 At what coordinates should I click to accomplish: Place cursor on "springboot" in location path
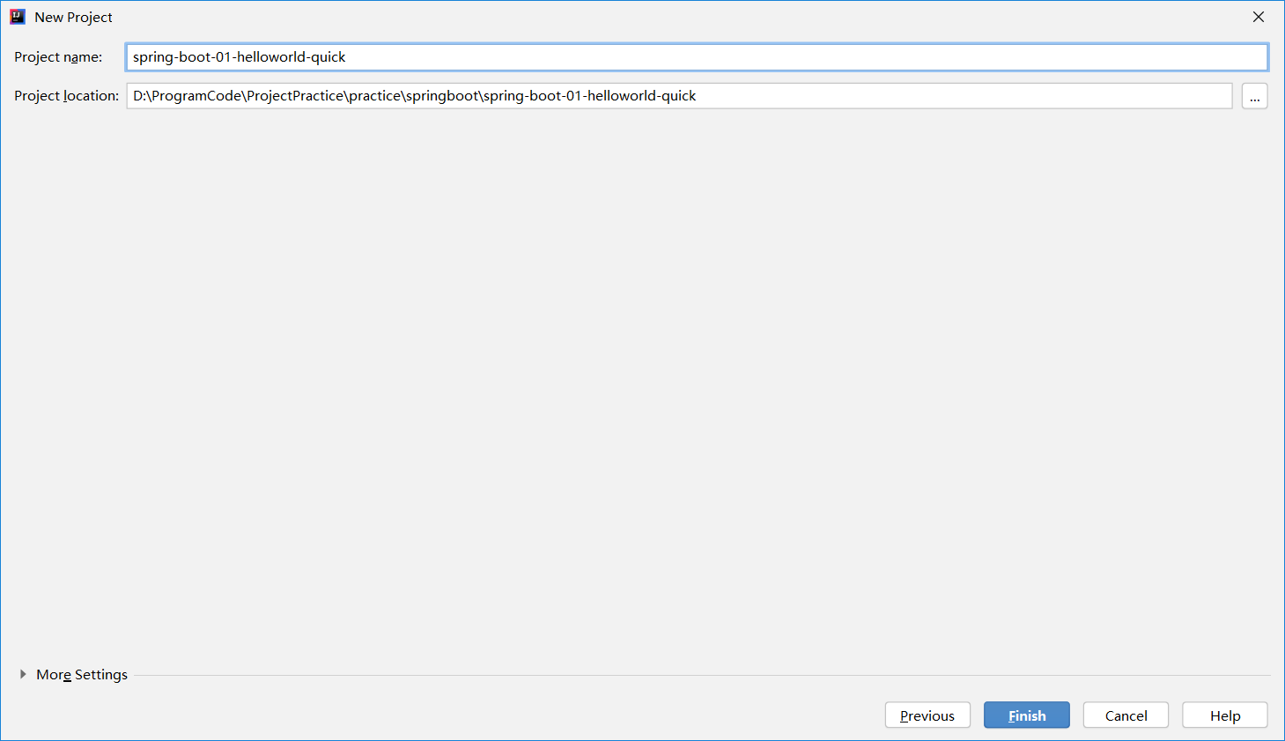tap(441, 96)
